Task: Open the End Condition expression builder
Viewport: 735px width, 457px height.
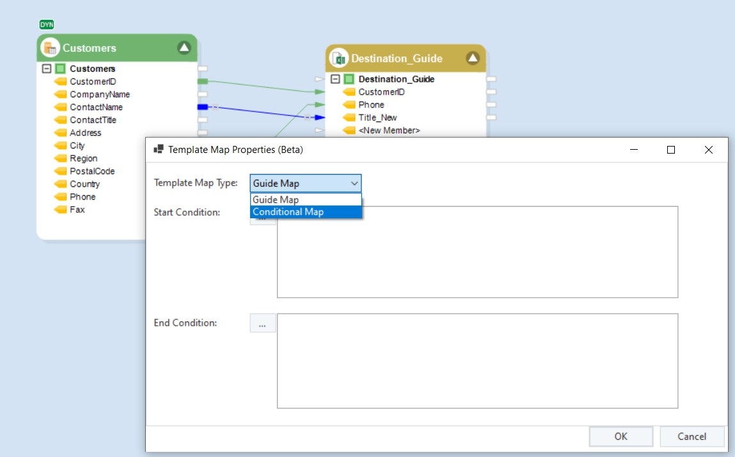Action: 262,324
